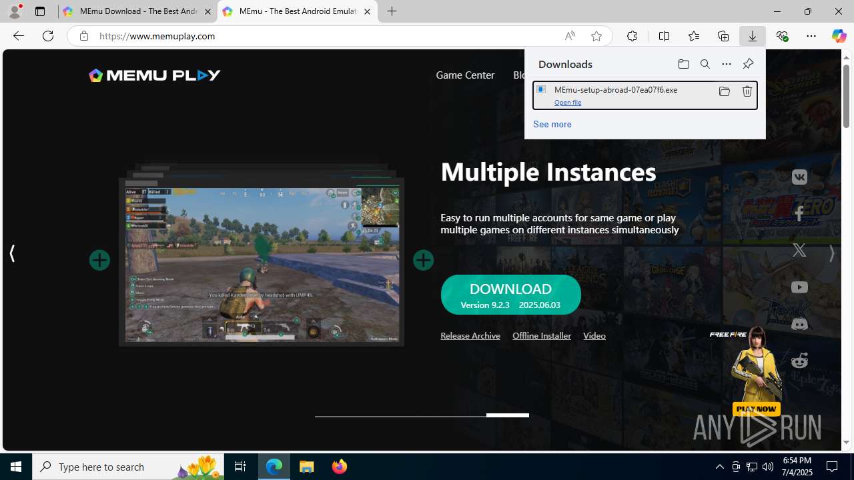
Task: Open the Tab actions menu
Action: click(40, 11)
